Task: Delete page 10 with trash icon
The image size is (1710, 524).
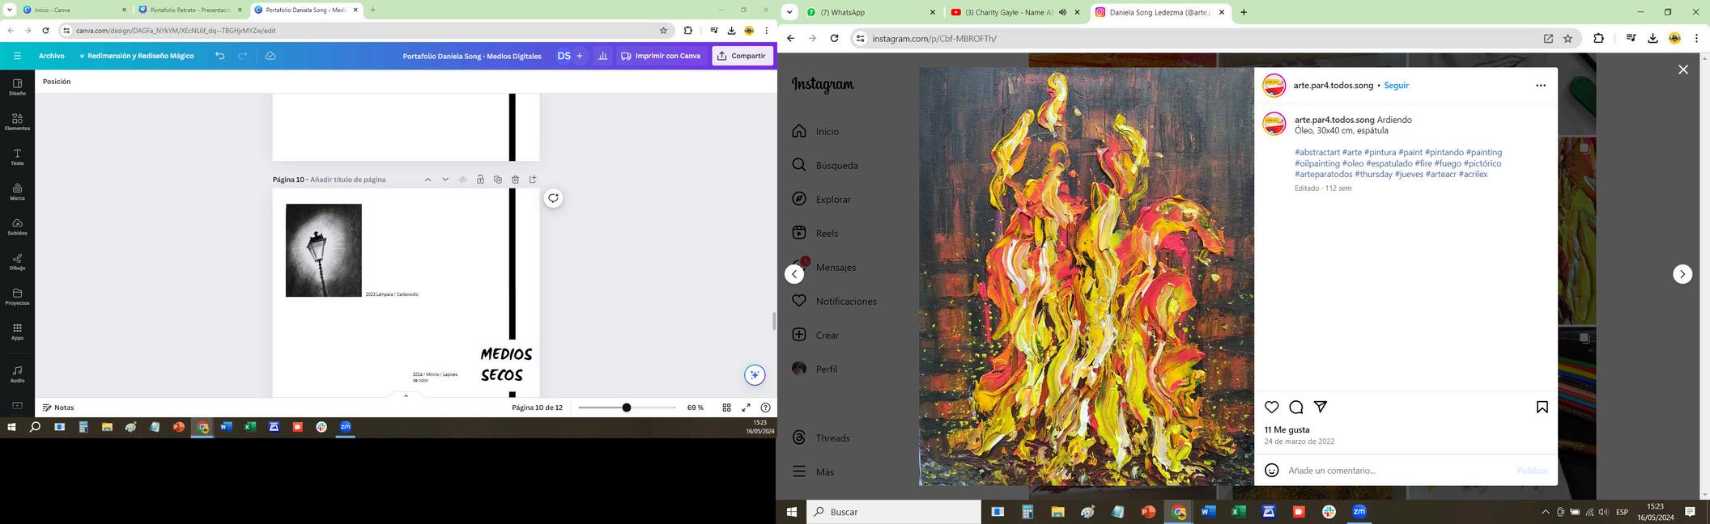Action: (515, 180)
